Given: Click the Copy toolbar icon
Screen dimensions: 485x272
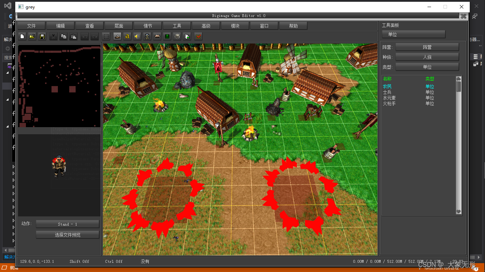Looking at the screenshot, I should click(64, 36).
